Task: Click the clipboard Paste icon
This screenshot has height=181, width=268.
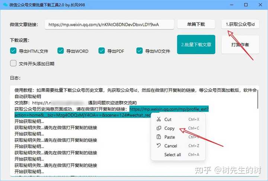Action: [159, 137]
